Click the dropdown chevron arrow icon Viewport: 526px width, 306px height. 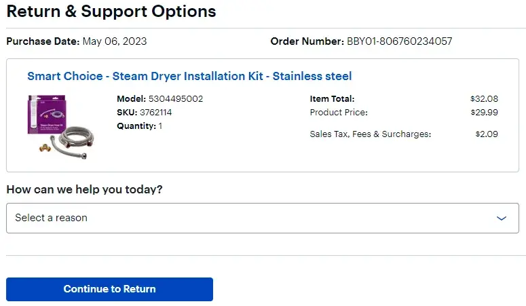[502, 218]
